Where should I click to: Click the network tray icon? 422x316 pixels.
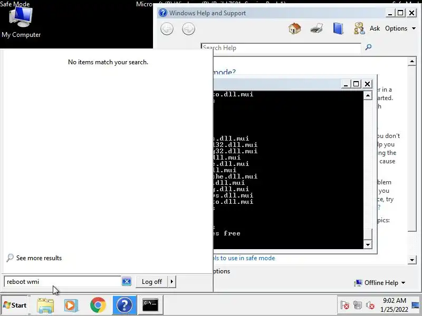coord(358,305)
